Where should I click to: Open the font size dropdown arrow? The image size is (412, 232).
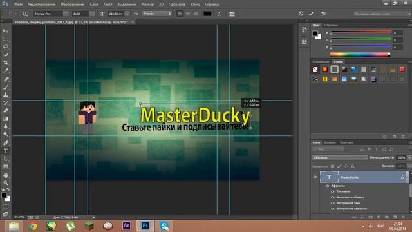(x=127, y=14)
